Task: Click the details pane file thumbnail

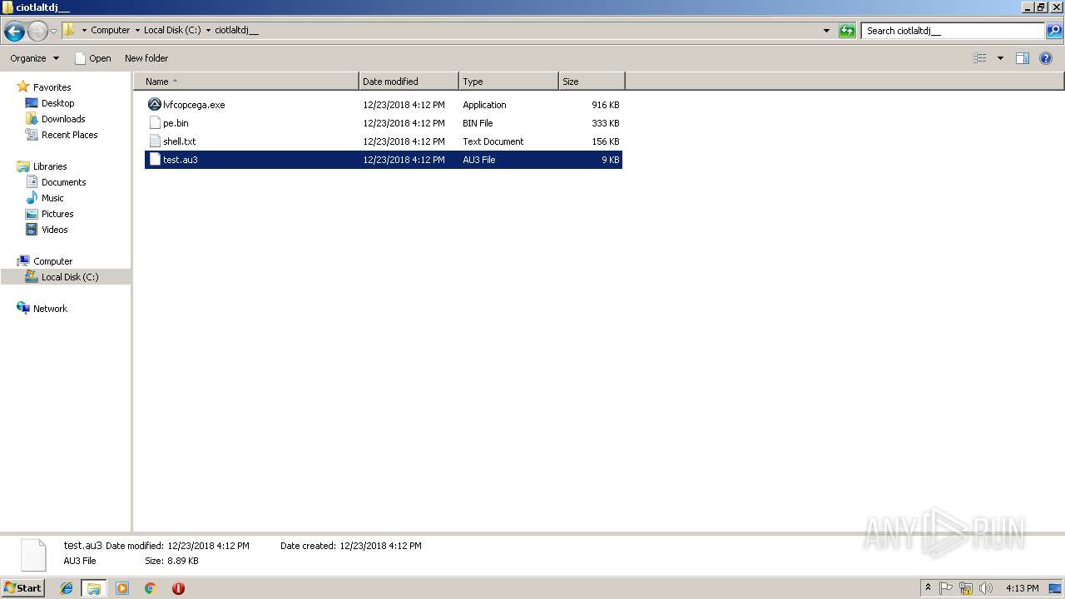Action: pos(33,554)
